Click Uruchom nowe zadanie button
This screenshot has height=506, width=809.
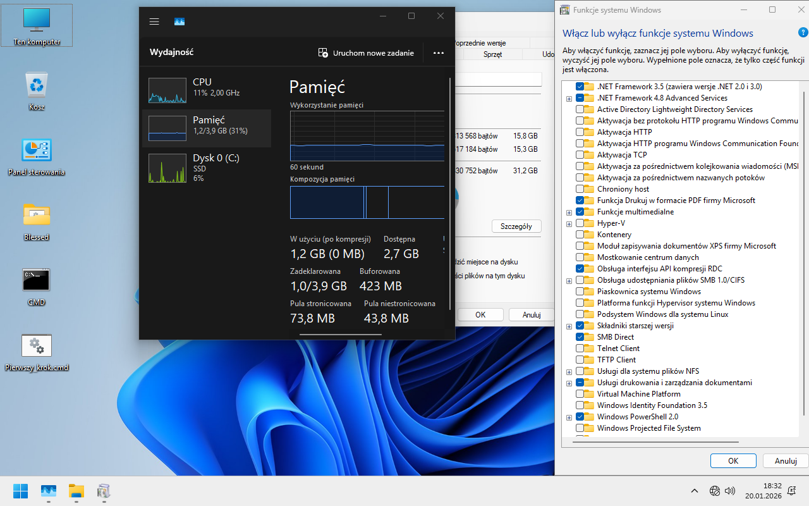tap(367, 53)
